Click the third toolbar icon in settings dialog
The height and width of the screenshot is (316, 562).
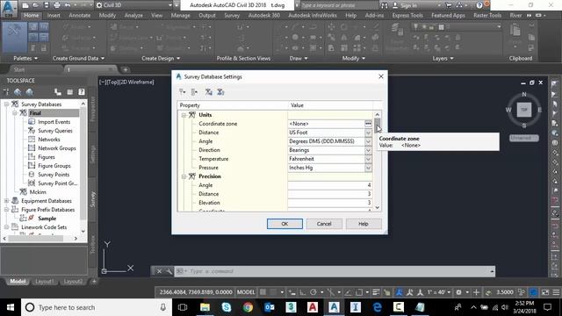pyautogui.click(x=209, y=92)
